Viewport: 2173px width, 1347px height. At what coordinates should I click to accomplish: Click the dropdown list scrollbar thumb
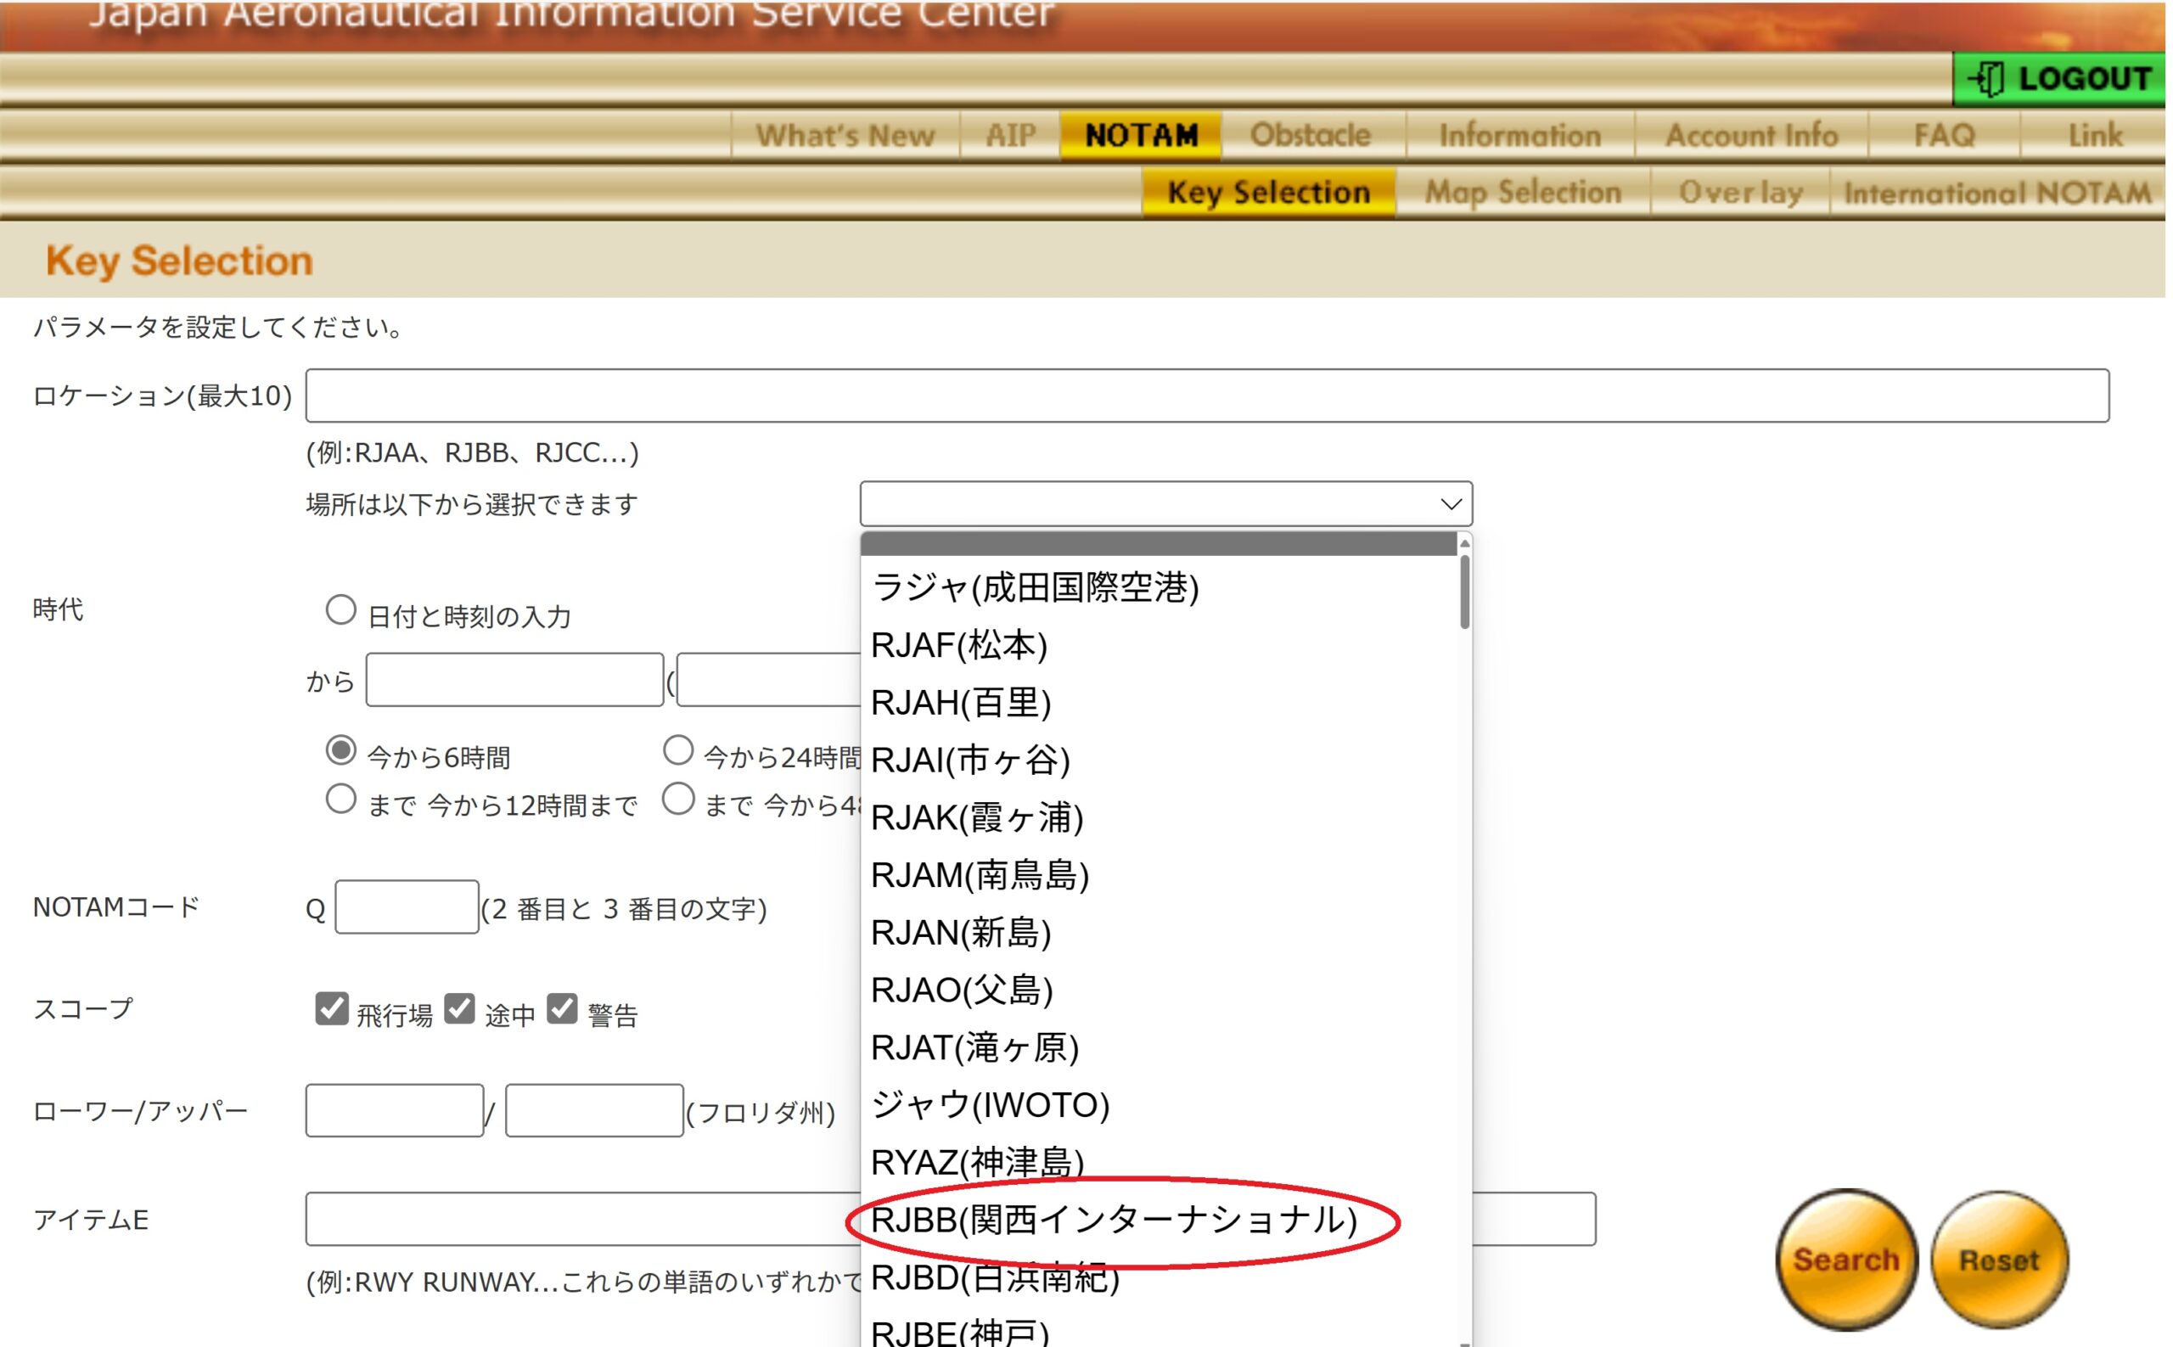click(x=1465, y=592)
